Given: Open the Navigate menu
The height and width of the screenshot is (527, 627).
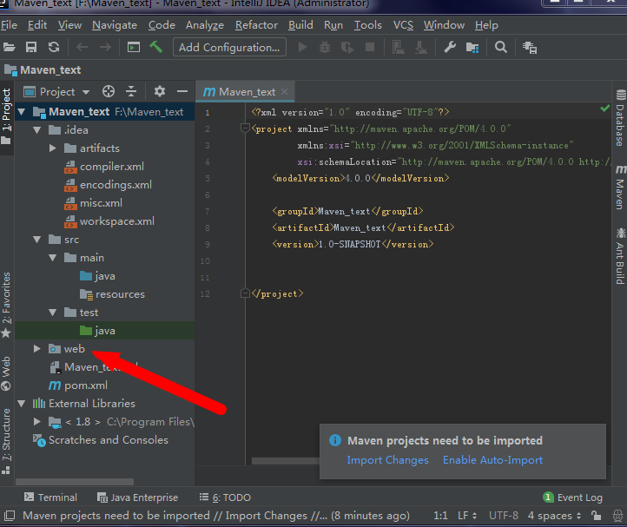Looking at the screenshot, I should point(115,25).
